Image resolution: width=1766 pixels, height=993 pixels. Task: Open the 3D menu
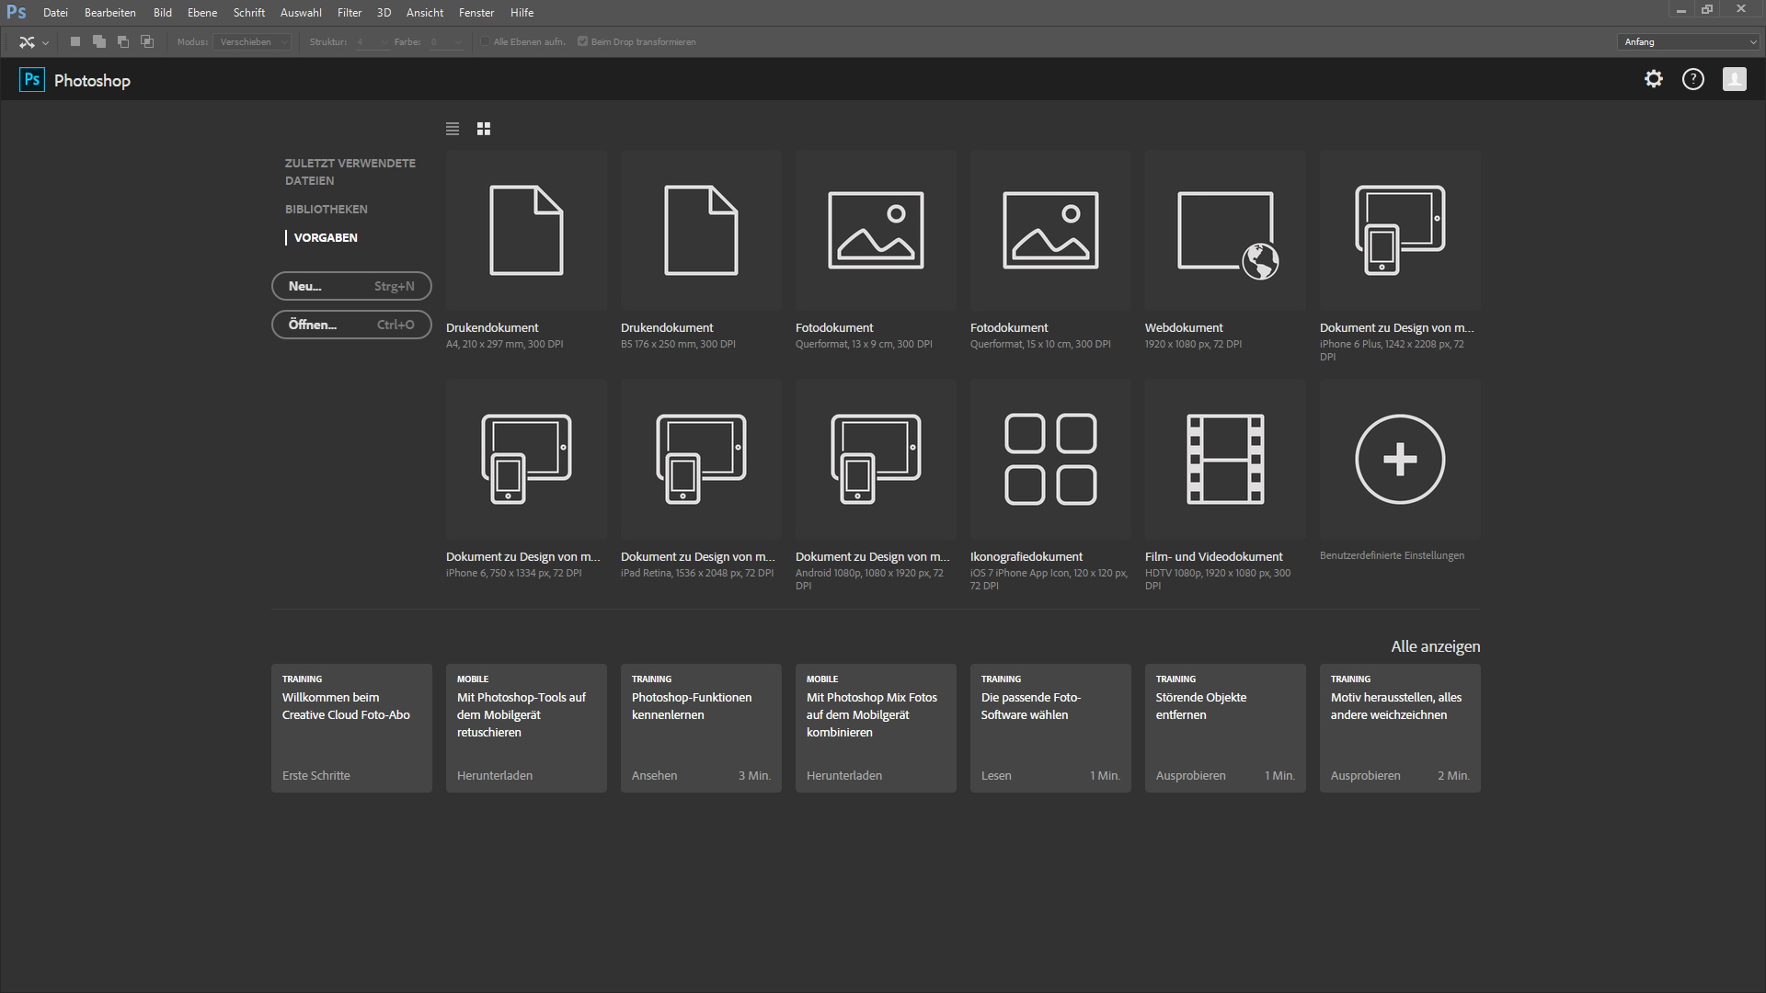(x=384, y=13)
